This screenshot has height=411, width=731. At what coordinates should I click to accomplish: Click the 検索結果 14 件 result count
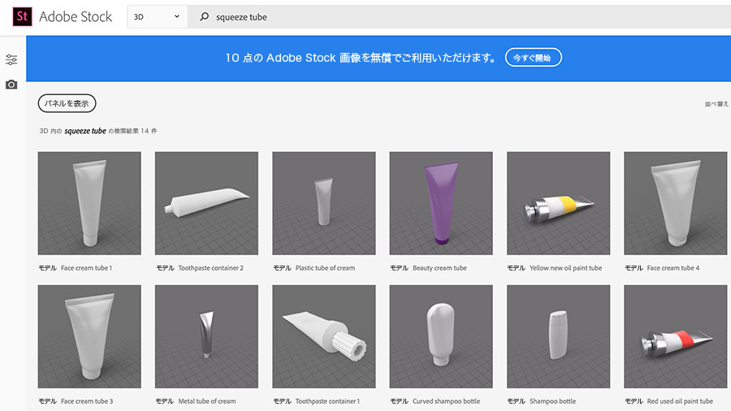pyautogui.click(x=136, y=131)
